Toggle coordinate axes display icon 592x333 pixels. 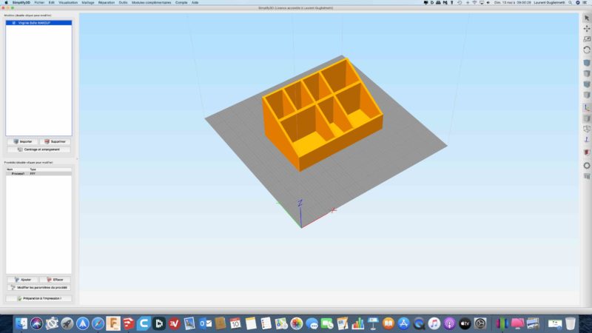(587, 107)
